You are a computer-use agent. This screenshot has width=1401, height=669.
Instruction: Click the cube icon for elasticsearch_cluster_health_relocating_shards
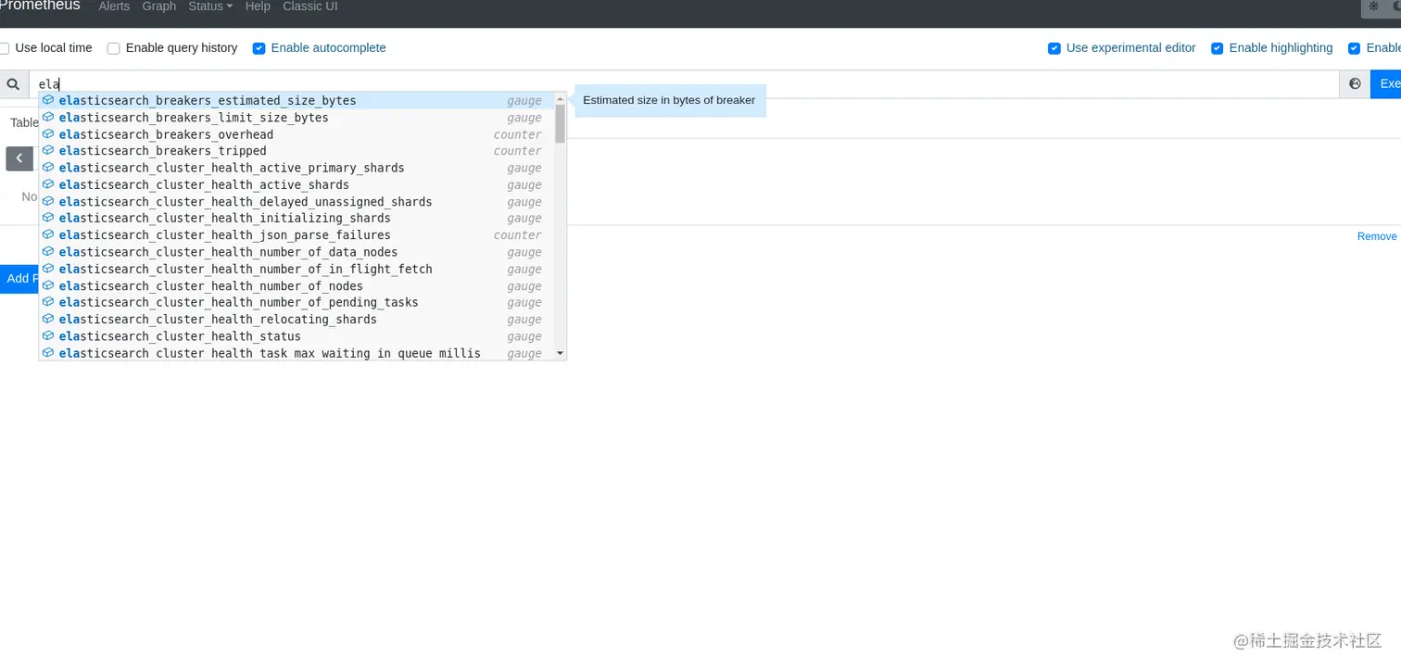[48, 319]
